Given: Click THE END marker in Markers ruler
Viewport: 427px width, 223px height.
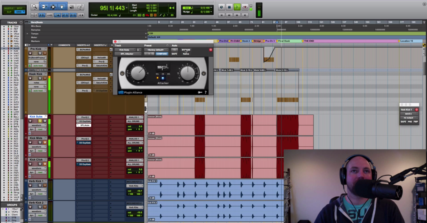Looking at the screenshot, I should tap(308, 41).
